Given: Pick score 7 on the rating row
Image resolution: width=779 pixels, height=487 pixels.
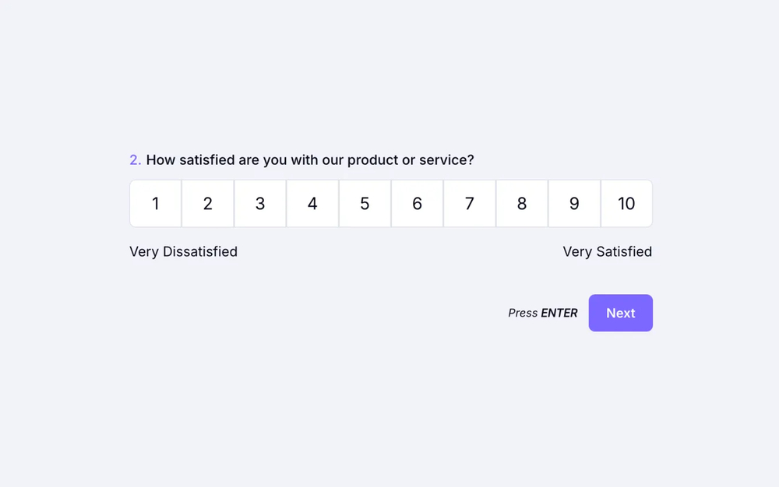Looking at the screenshot, I should pyautogui.click(x=469, y=203).
